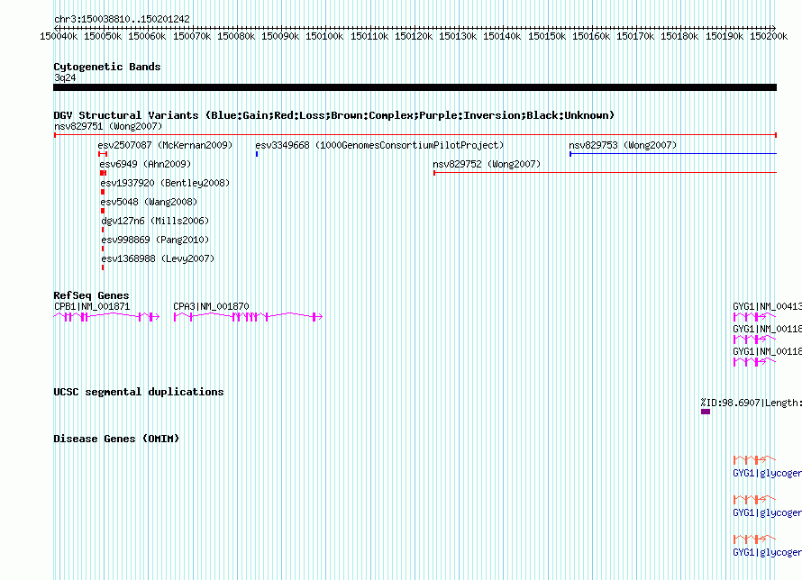Open the DGV Structural Variants track title
The width and height of the screenshot is (802, 580).
point(334,115)
